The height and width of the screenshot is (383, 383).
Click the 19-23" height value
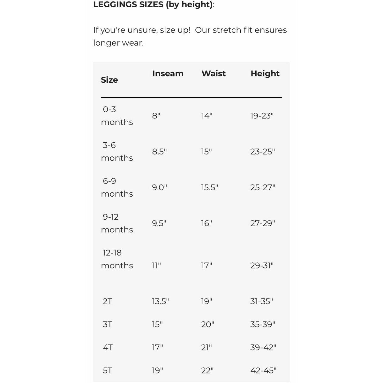click(x=262, y=116)
